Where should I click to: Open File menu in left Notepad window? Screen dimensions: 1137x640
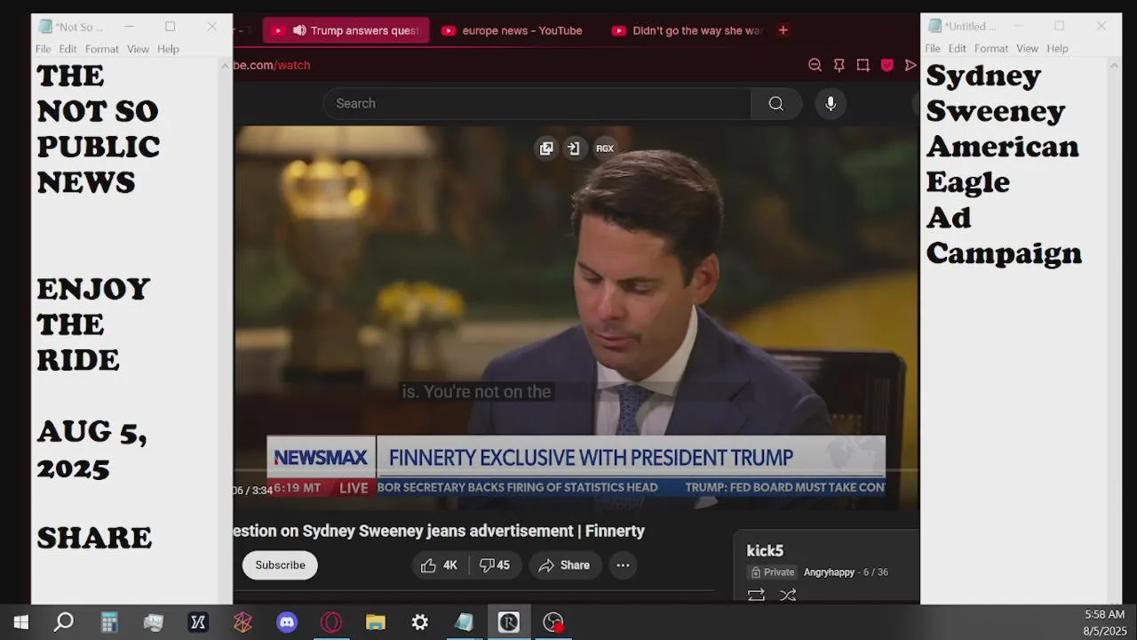pyautogui.click(x=43, y=49)
